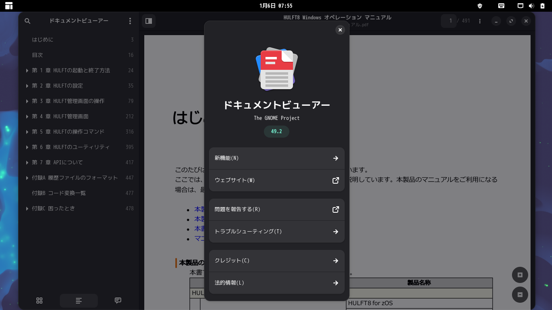Open the activities overview icon
552x310 pixels.
(9, 6)
